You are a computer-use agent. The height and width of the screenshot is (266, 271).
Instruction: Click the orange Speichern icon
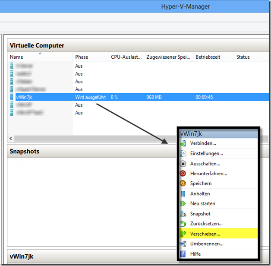(x=183, y=184)
